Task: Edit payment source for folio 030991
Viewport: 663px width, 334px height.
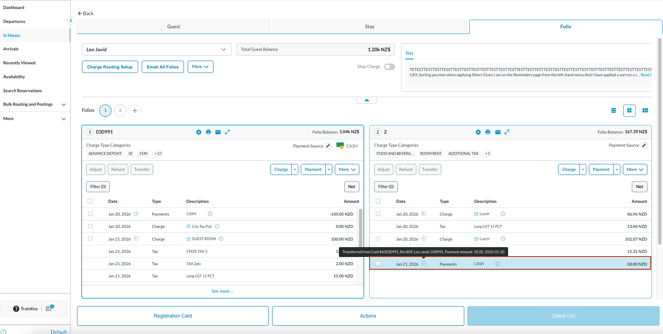Action: coord(328,146)
